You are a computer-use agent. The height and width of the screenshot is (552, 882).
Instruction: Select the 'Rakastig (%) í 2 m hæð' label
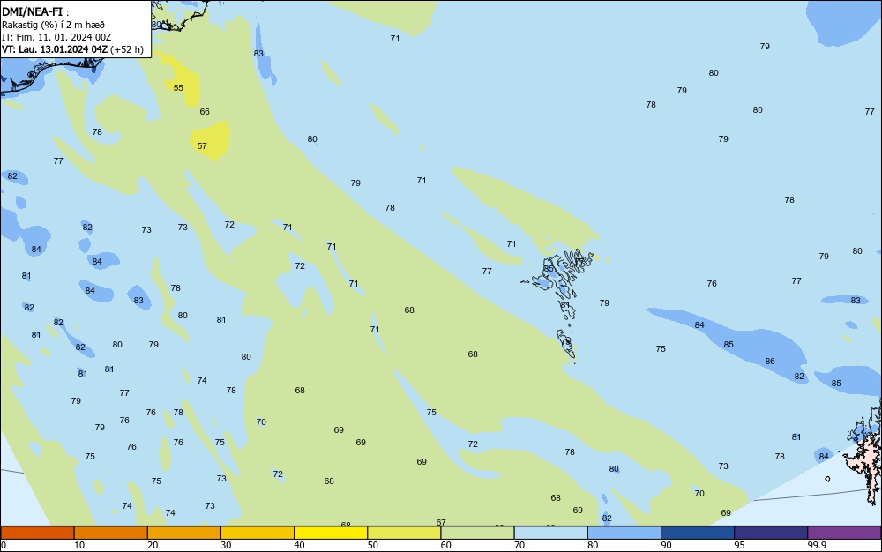[53, 25]
